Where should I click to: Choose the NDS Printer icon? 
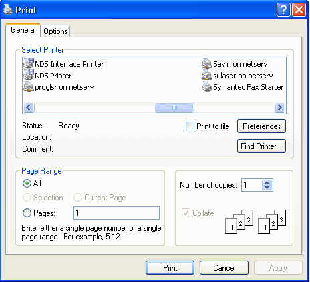click(x=29, y=75)
